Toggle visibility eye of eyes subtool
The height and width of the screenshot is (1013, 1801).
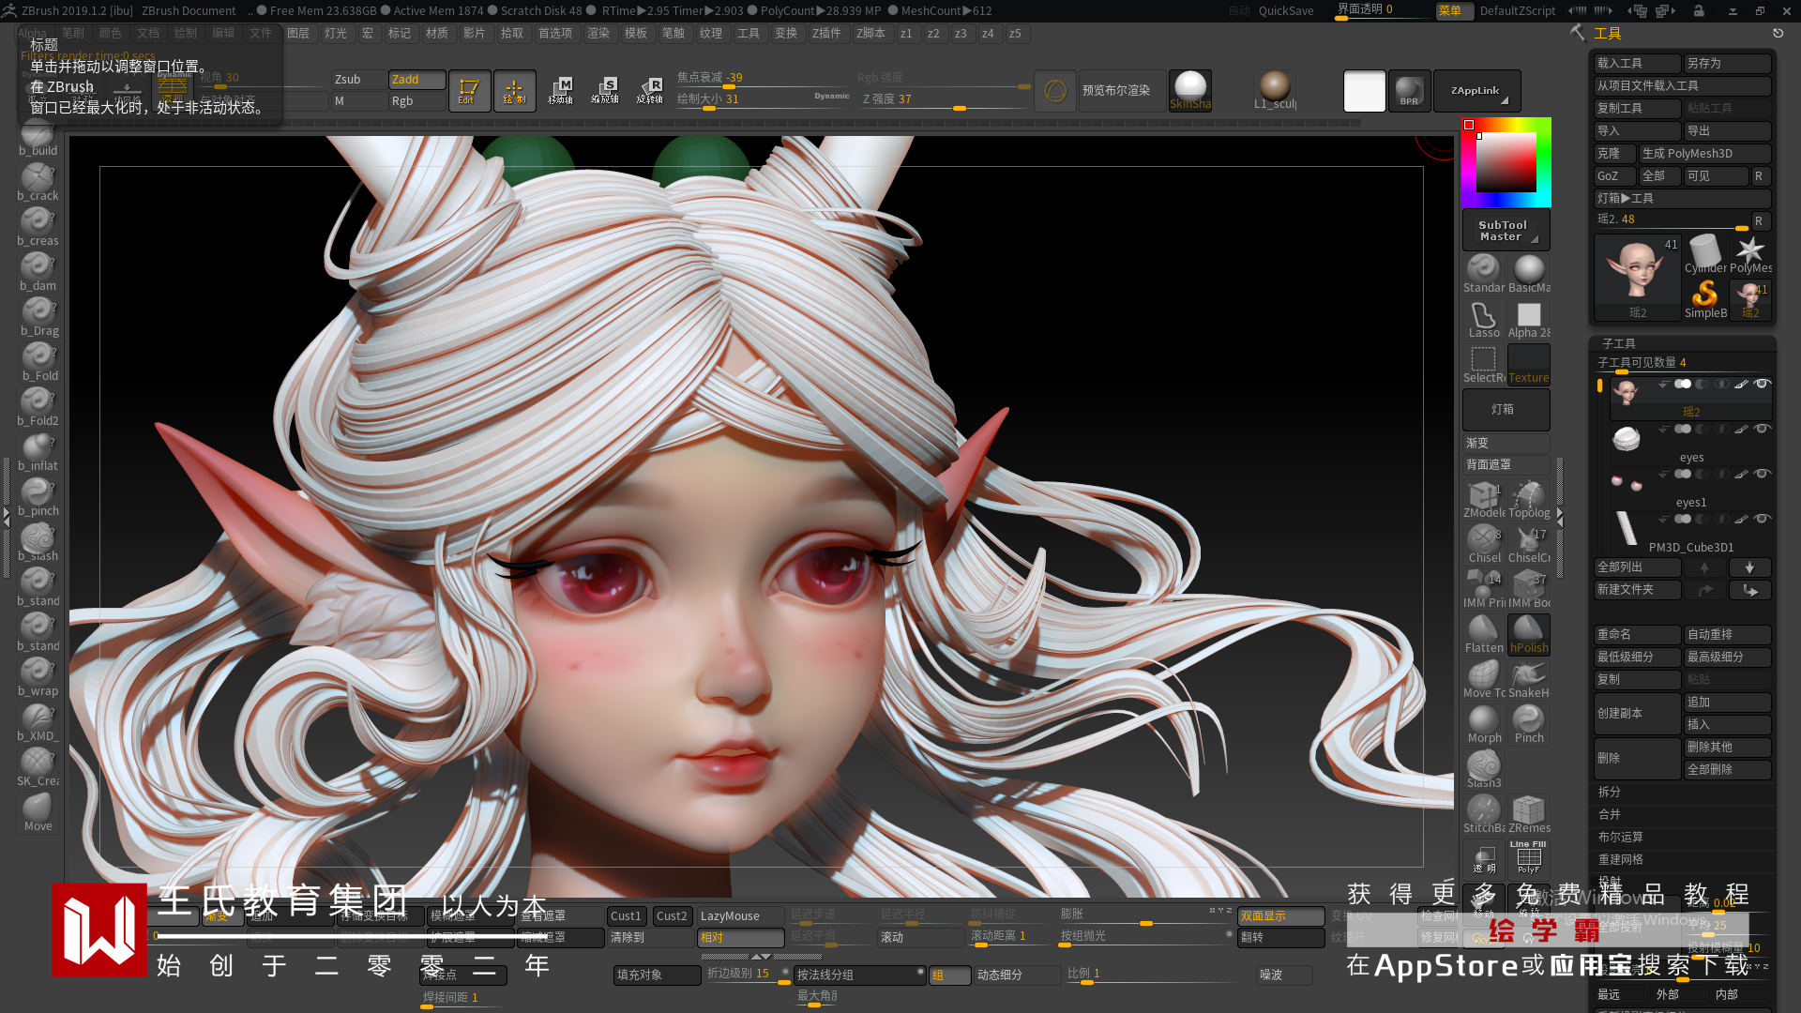(1762, 429)
